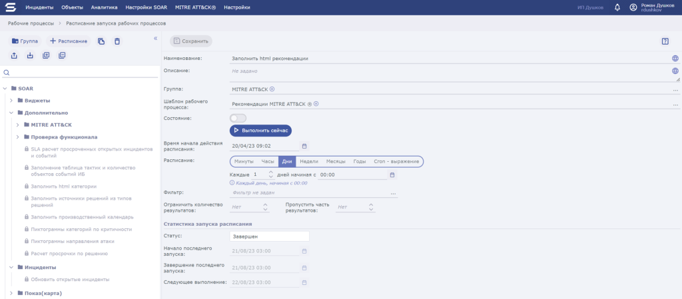Open the help icon at top right
This screenshot has height=299, width=682.
click(x=665, y=41)
